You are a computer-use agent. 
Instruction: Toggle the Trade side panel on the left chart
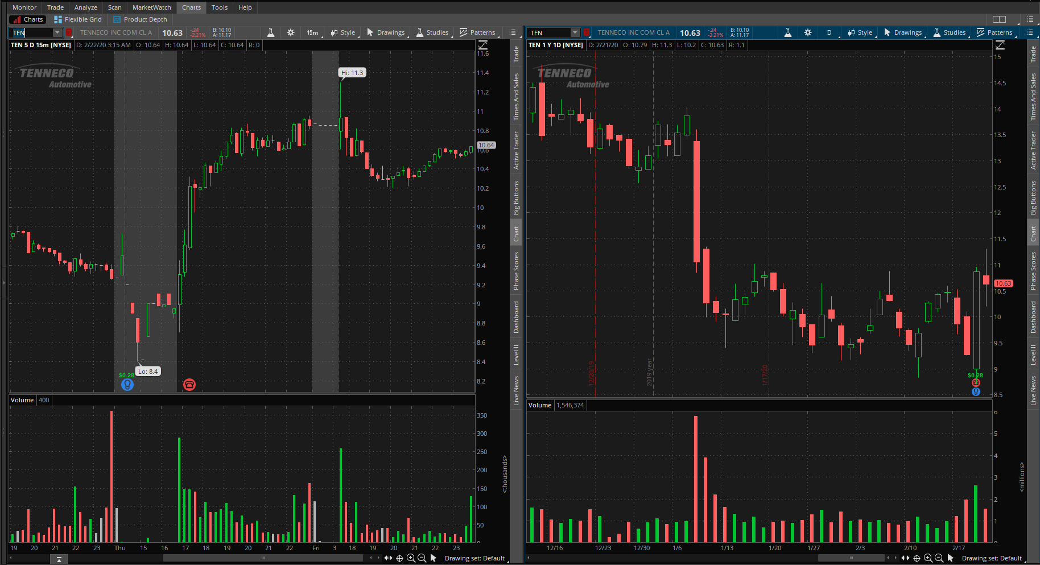(x=516, y=54)
